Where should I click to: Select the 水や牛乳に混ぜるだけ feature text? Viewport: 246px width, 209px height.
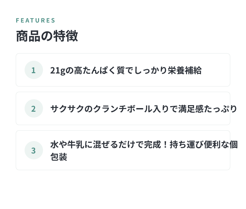point(144,151)
